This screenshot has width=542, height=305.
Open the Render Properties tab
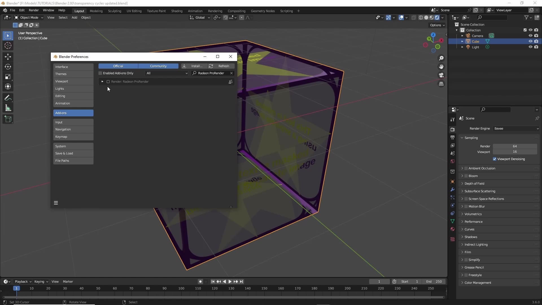[453, 129]
